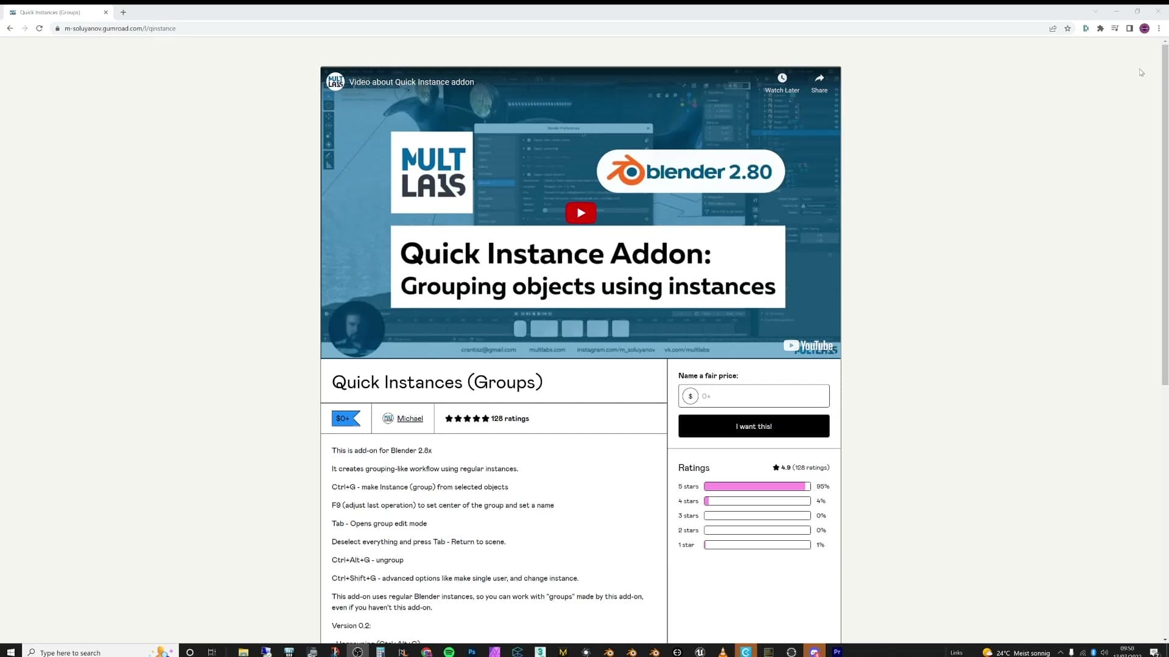The height and width of the screenshot is (657, 1169).
Task: Open a new browser tab
Action: coord(123,12)
